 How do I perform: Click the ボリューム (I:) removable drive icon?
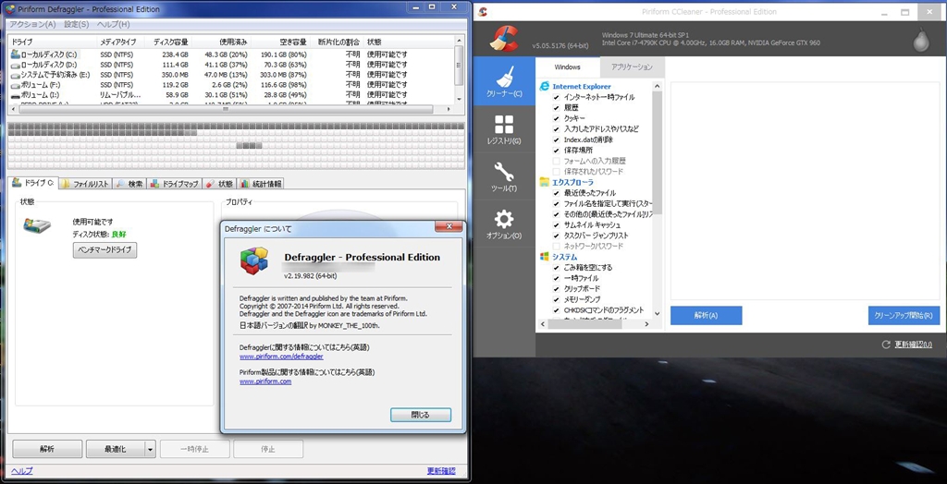(15, 95)
